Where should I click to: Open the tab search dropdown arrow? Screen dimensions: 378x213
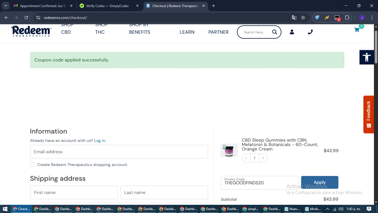(x=6, y=6)
